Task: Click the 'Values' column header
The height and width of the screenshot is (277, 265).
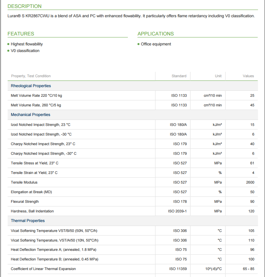Action: [x=248, y=76]
